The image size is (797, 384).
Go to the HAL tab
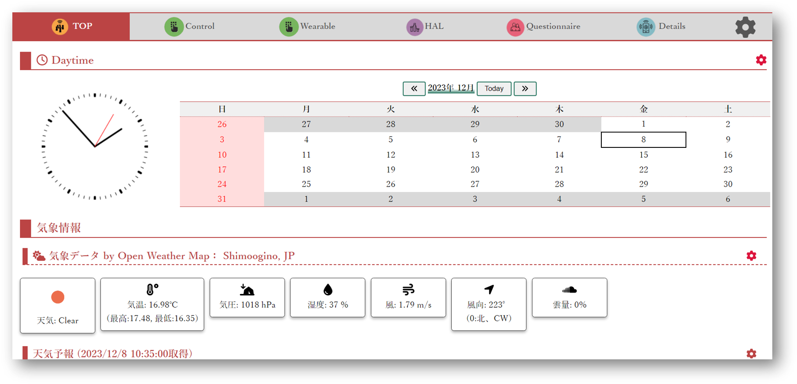pyautogui.click(x=425, y=27)
